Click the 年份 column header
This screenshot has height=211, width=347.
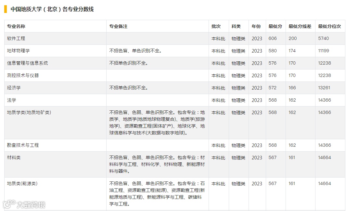point(256,26)
